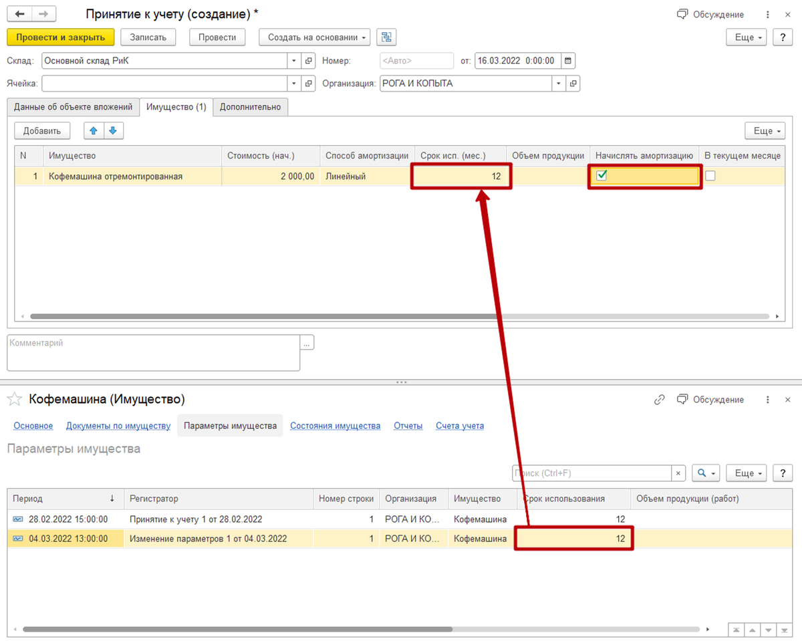
Task: Open Организация dropdown list
Action: (558, 84)
